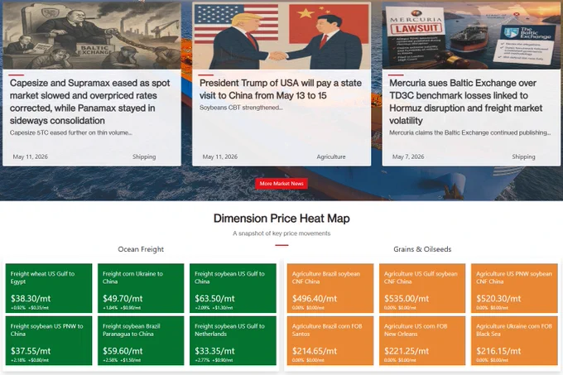Click 'A snapshot of key price movements' subtitle
563x375 pixels.
[x=281, y=233]
